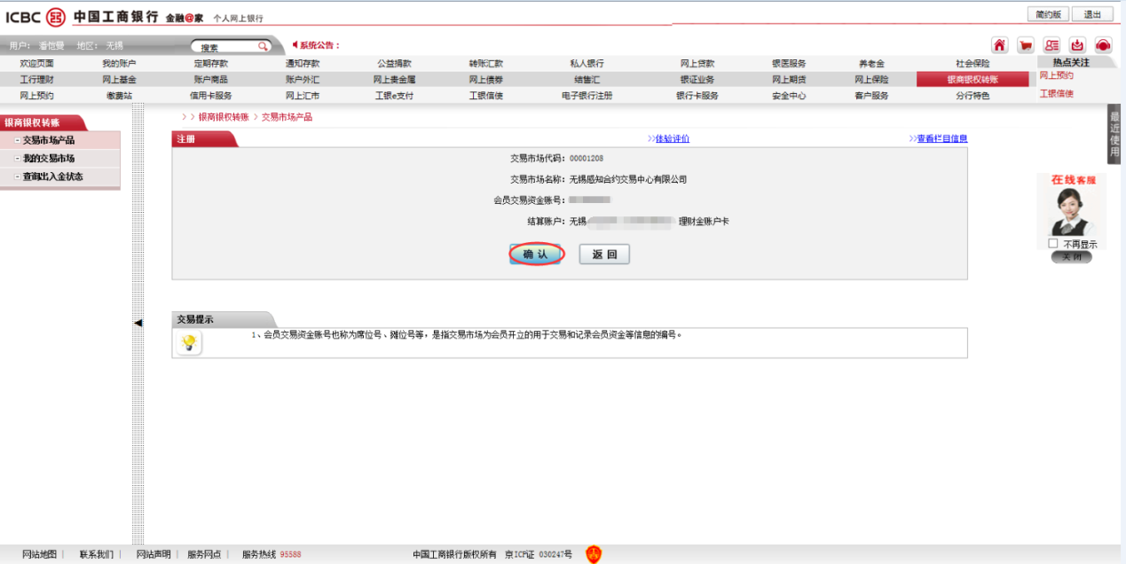Open the 公益捐款 menu item

(394, 64)
